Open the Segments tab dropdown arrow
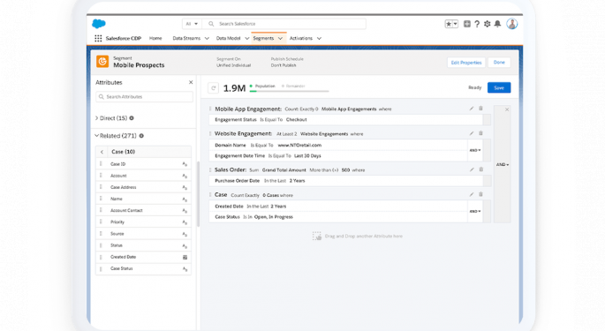The image size is (605, 331). point(281,38)
